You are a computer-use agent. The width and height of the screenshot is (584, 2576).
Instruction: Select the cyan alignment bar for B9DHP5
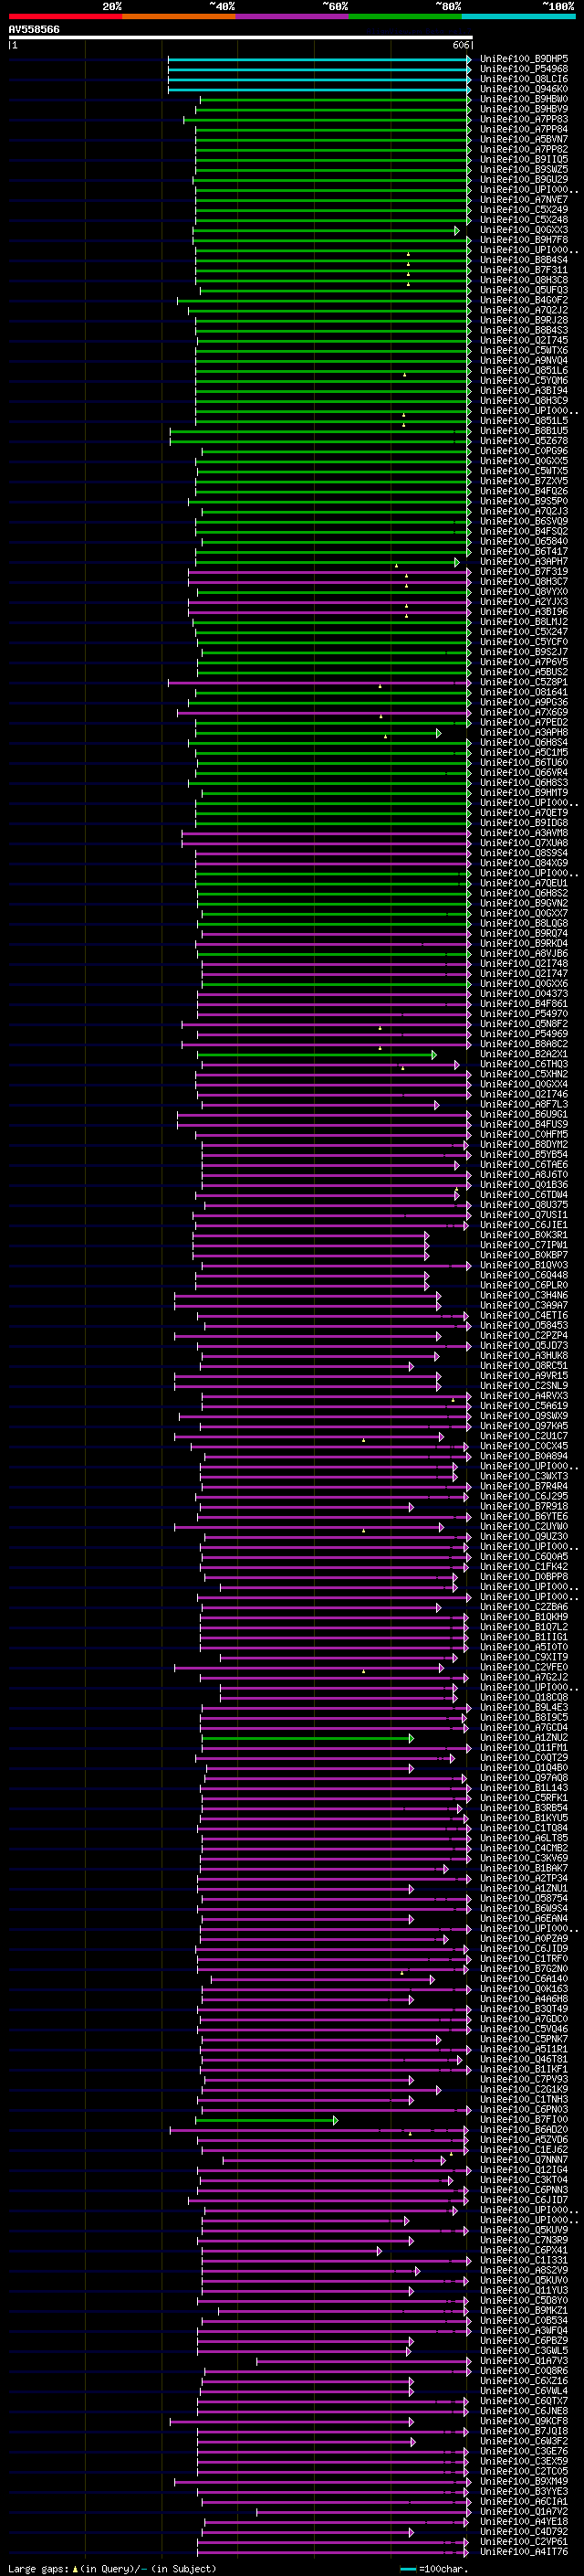(x=319, y=59)
